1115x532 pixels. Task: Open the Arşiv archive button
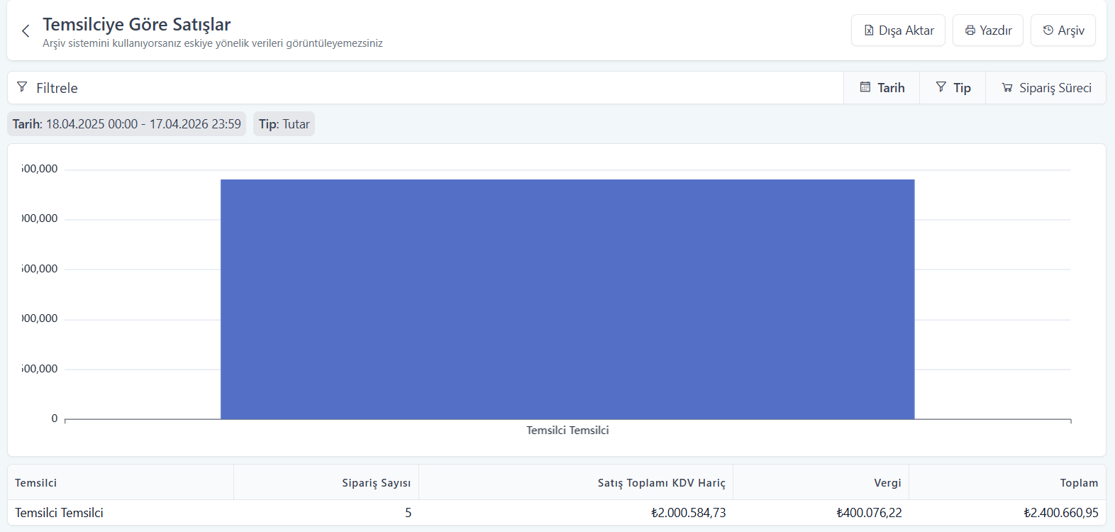pyautogui.click(x=1063, y=31)
